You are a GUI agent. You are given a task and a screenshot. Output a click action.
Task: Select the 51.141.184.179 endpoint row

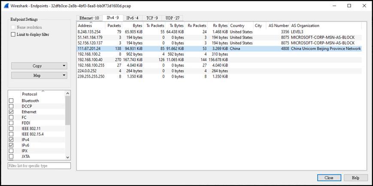point(219,38)
